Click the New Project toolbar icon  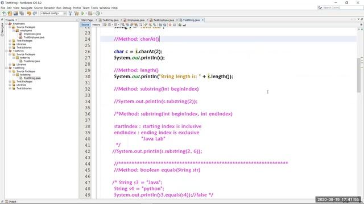click(x=10, y=14)
